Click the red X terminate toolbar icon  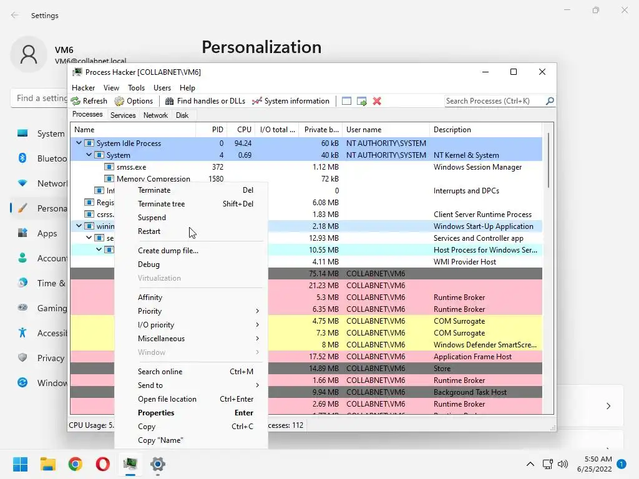pyautogui.click(x=377, y=101)
